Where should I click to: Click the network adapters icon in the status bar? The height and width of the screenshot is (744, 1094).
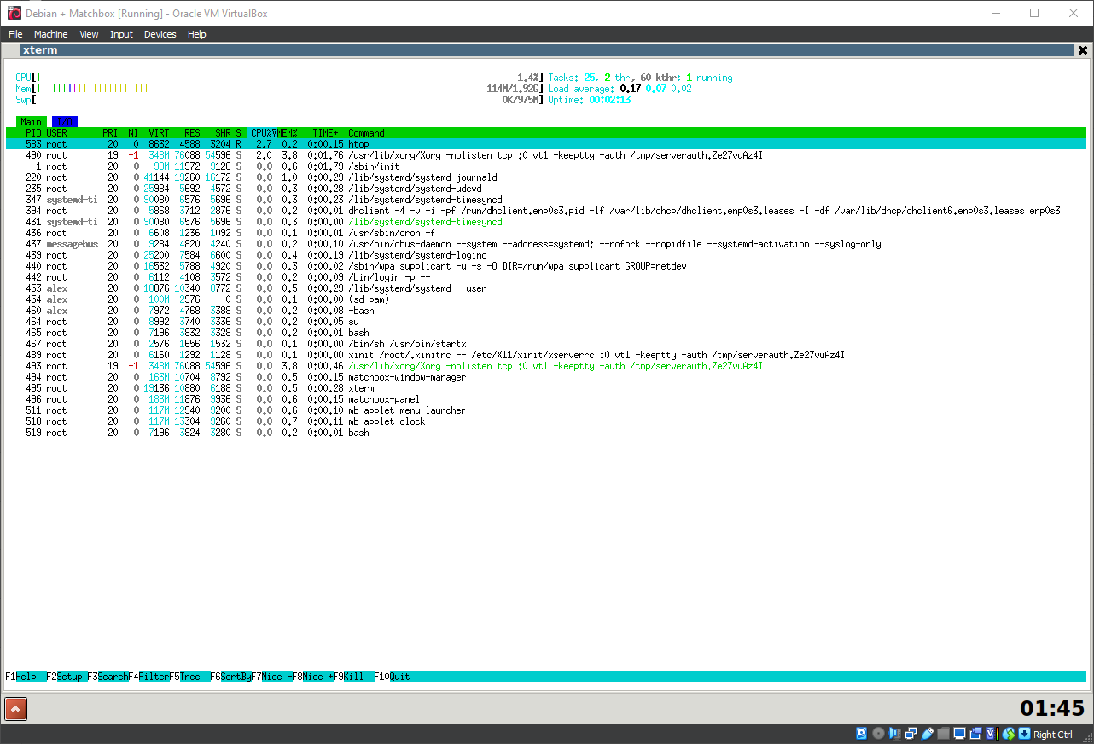pyautogui.click(x=911, y=733)
